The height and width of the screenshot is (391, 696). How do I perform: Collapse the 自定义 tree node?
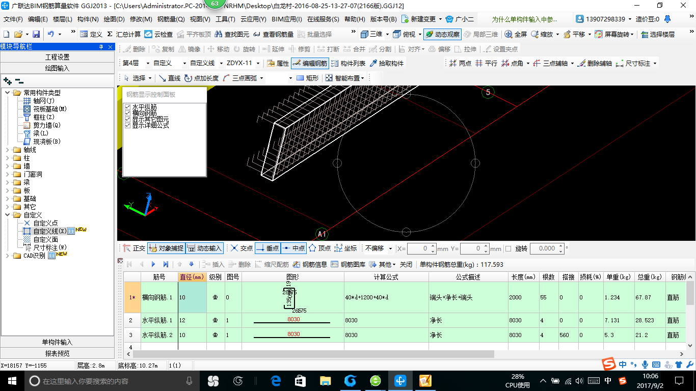point(8,215)
